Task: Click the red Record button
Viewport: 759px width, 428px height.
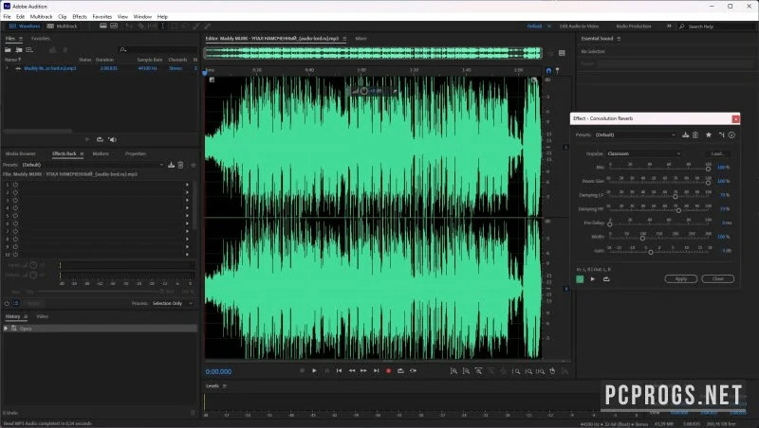Action: 388,370
